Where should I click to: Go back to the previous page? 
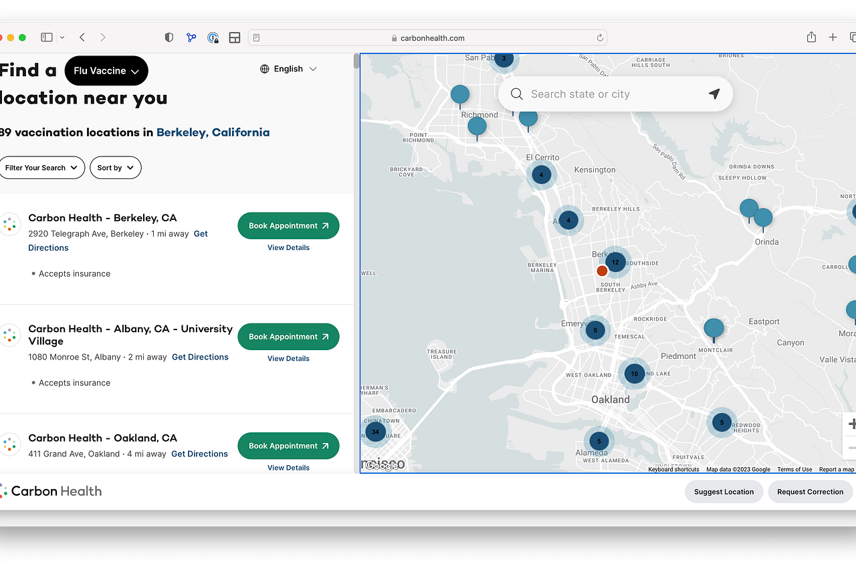click(x=82, y=37)
